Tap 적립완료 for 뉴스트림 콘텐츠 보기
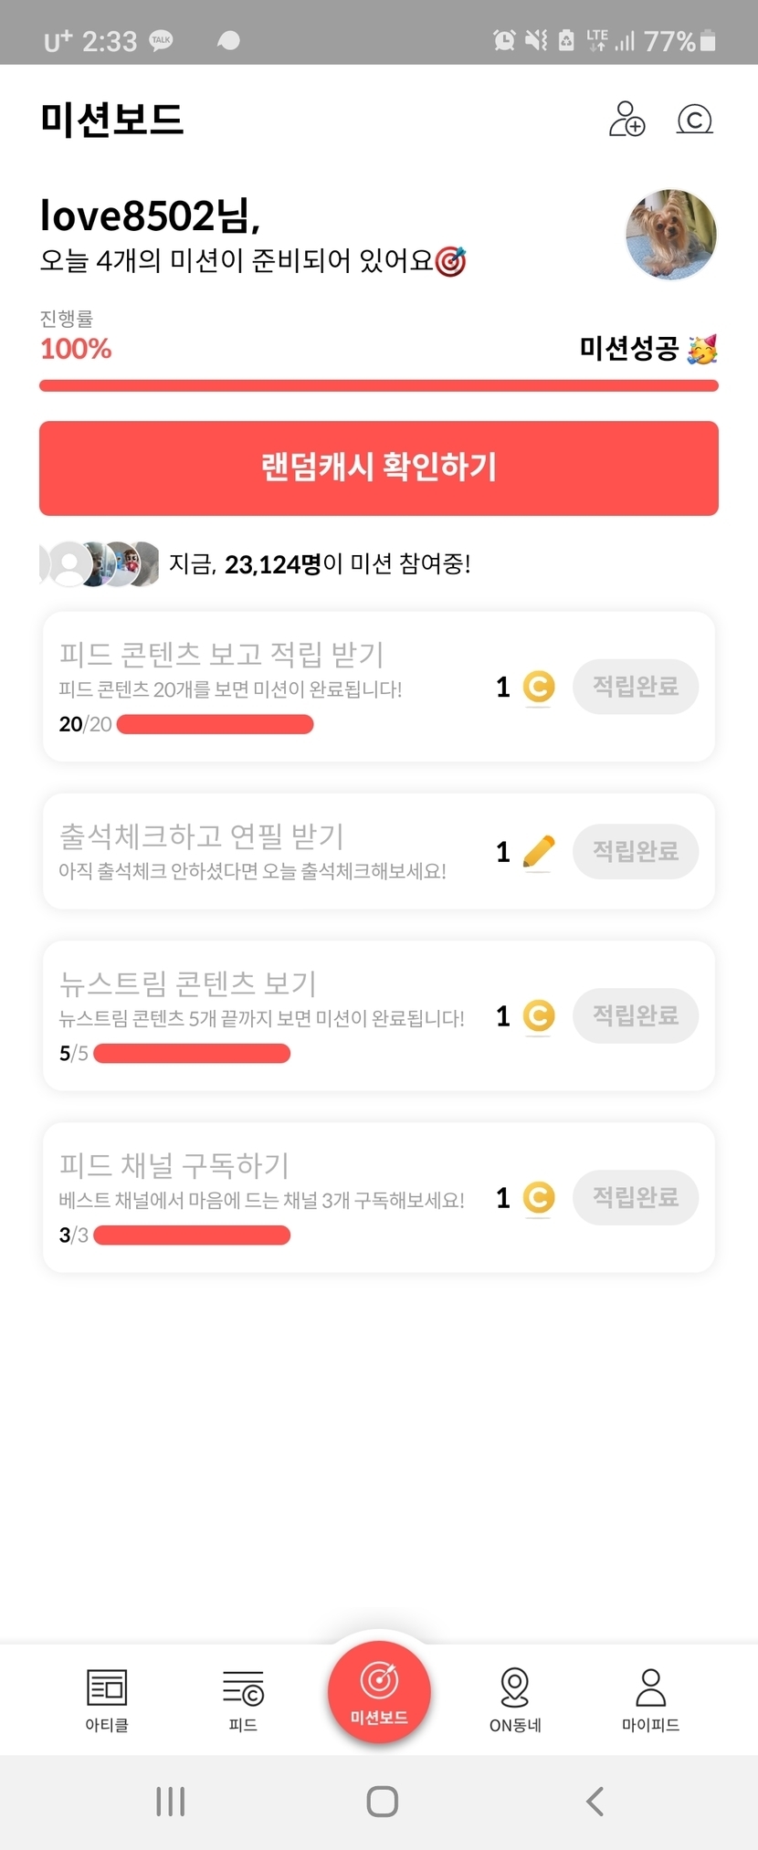 tap(635, 1015)
